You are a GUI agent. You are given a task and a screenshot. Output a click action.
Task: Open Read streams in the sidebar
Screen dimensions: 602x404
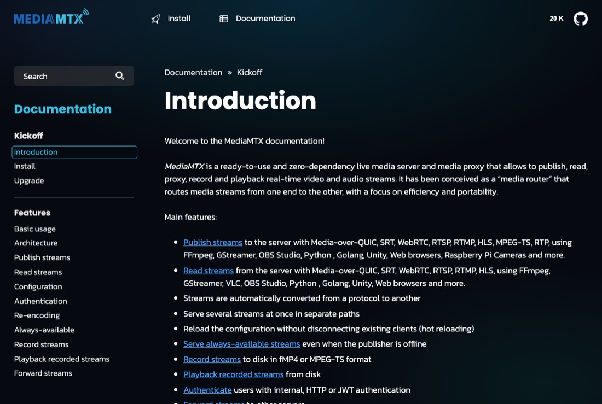click(38, 272)
